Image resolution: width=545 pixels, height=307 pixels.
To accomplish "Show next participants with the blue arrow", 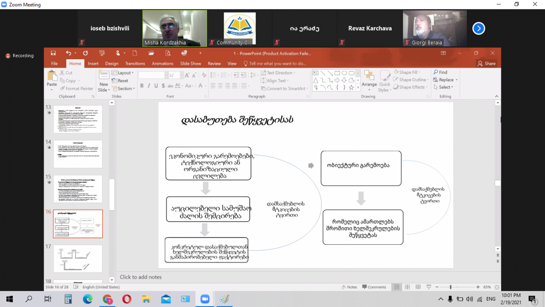I will (x=478, y=29).
